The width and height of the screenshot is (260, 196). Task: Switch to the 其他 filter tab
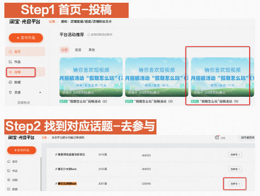[92, 50]
